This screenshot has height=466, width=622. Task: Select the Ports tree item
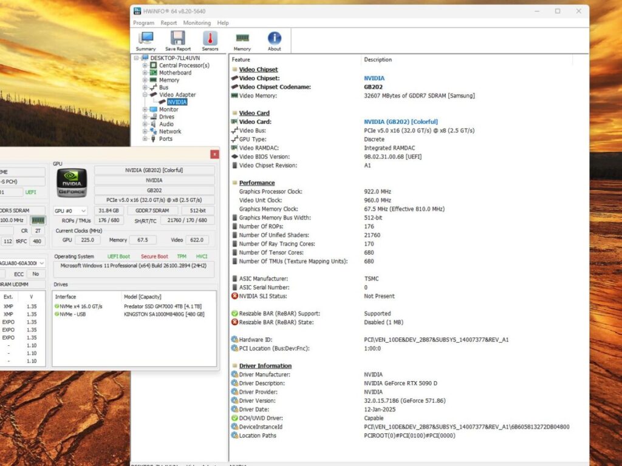(x=166, y=139)
